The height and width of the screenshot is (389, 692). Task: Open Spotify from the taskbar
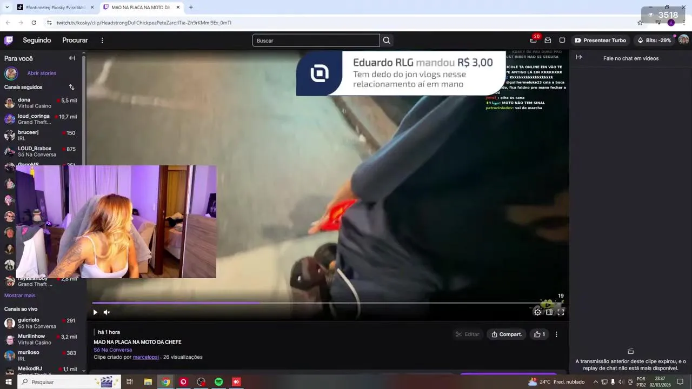click(218, 382)
